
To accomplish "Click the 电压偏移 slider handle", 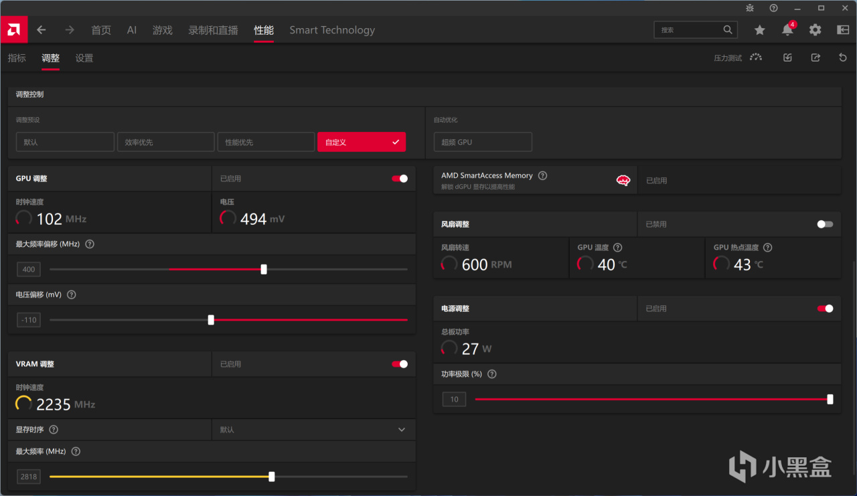I will 211,320.
